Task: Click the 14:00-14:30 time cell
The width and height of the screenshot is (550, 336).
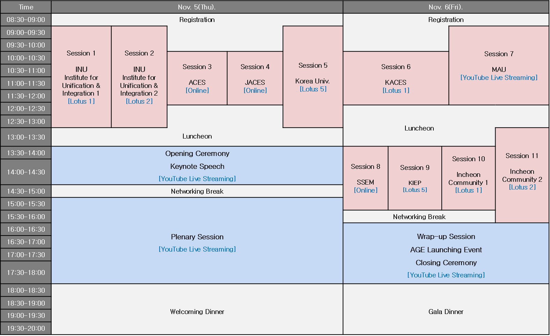Action: coord(26,172)
